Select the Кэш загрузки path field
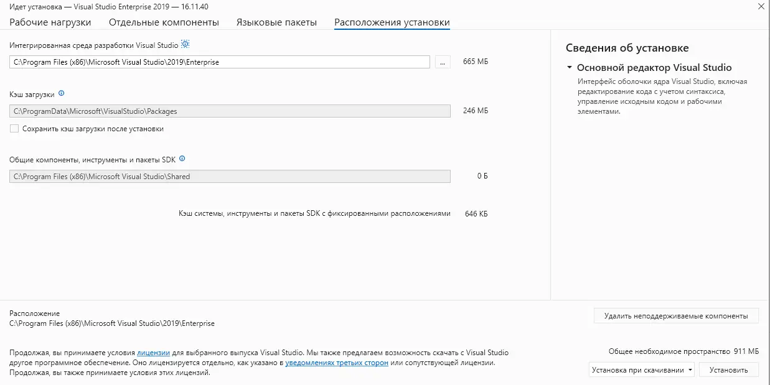Screen dimensions: 770x385 [x=230, y=110]
